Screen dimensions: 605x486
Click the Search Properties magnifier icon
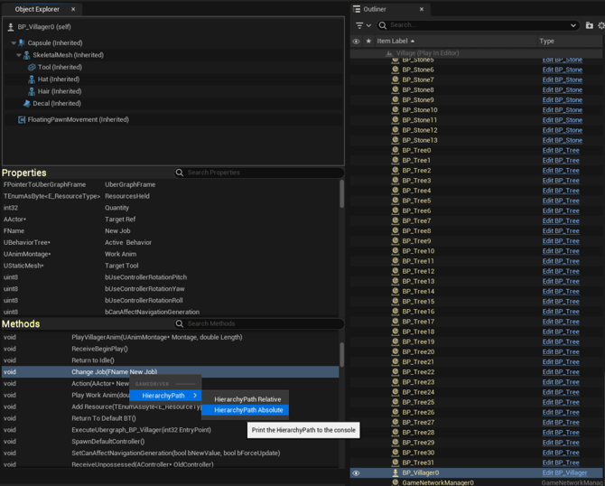180,173
